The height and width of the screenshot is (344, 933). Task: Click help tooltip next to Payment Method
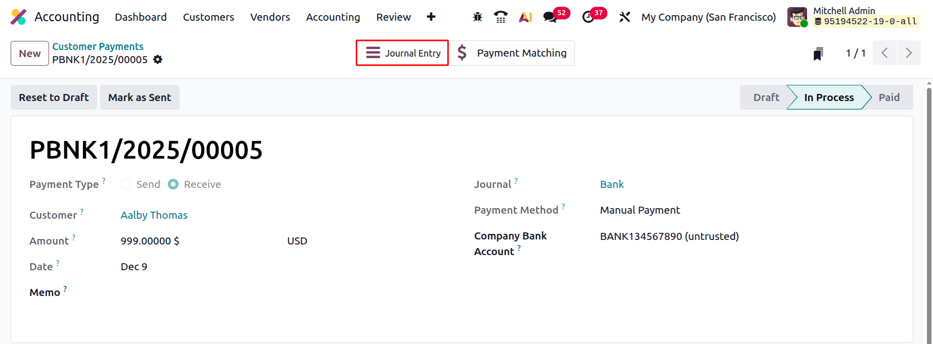tap(563, 206)
